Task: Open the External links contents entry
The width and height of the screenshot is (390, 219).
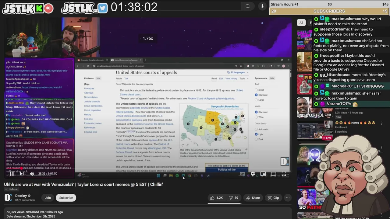Action: (x=90, y=132)
